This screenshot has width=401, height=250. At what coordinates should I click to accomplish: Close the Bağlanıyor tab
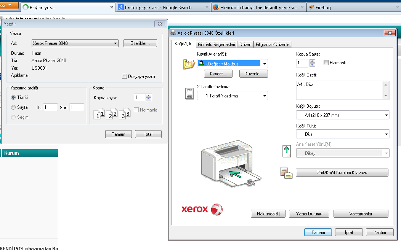(112, 7)
